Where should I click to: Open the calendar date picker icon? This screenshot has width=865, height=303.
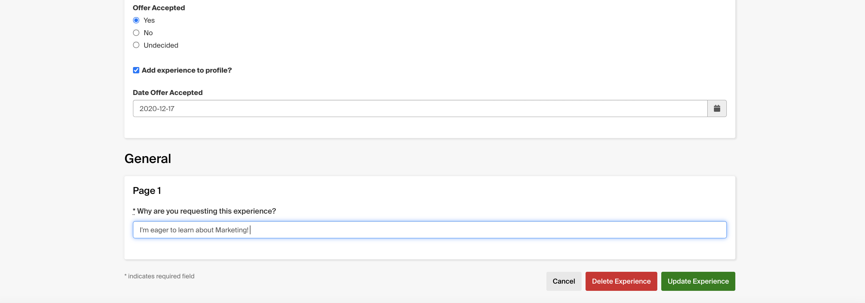click(717, 108)
